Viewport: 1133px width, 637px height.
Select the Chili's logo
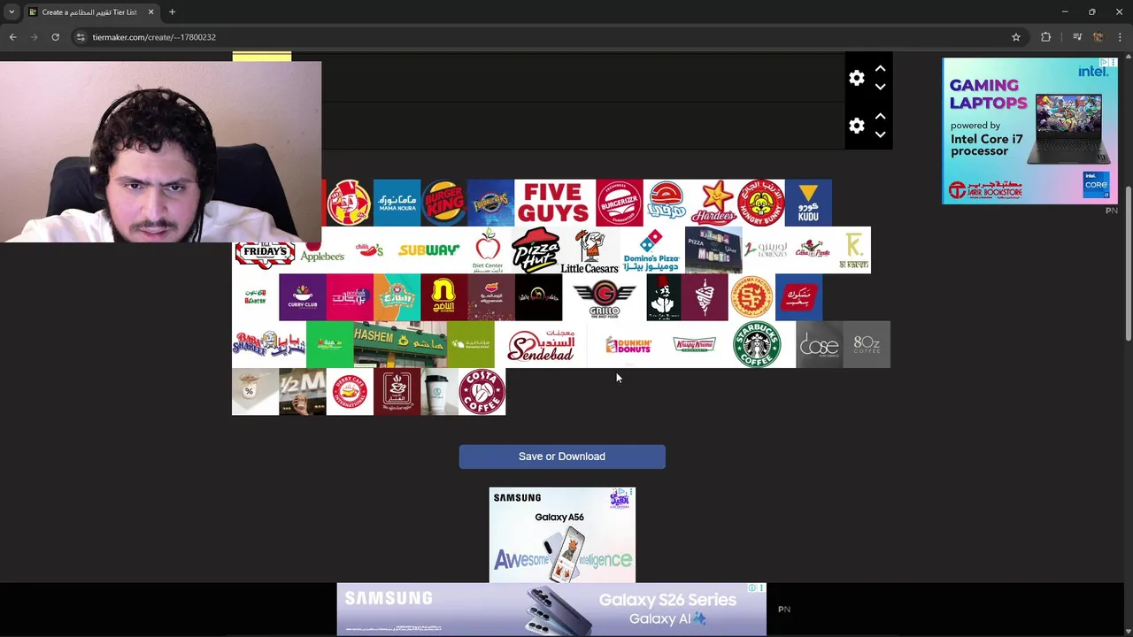pos(369,249)
